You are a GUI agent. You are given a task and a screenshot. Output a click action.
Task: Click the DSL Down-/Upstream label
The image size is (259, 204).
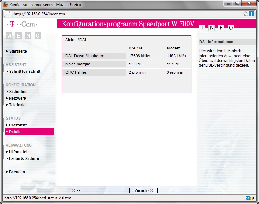(85, 56)
